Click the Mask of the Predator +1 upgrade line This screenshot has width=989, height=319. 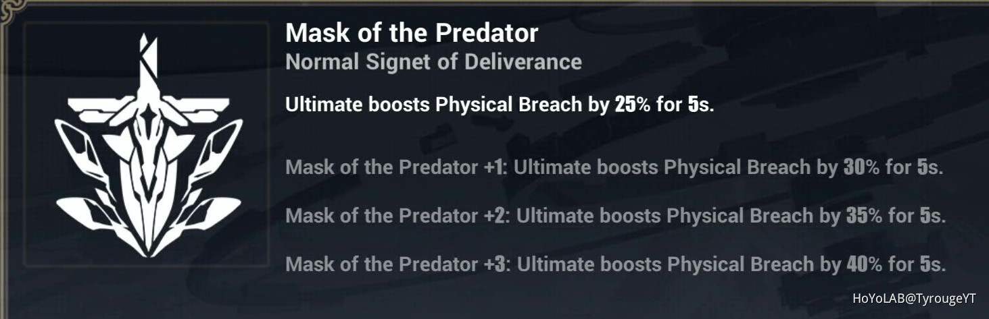(614, 167)
